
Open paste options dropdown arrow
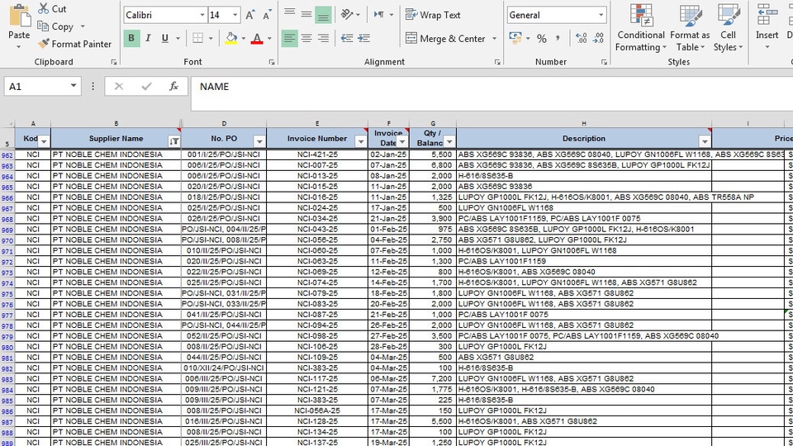pos(19,47)
